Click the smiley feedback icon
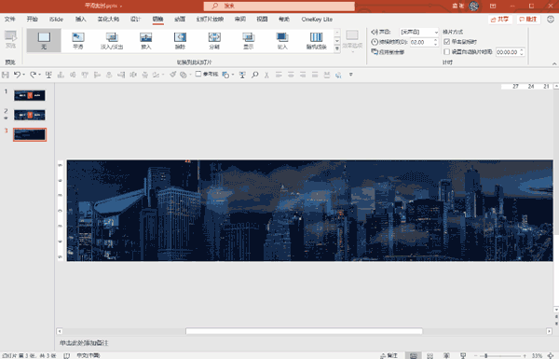This screenshot has width=559, height=359. [550, 20]
